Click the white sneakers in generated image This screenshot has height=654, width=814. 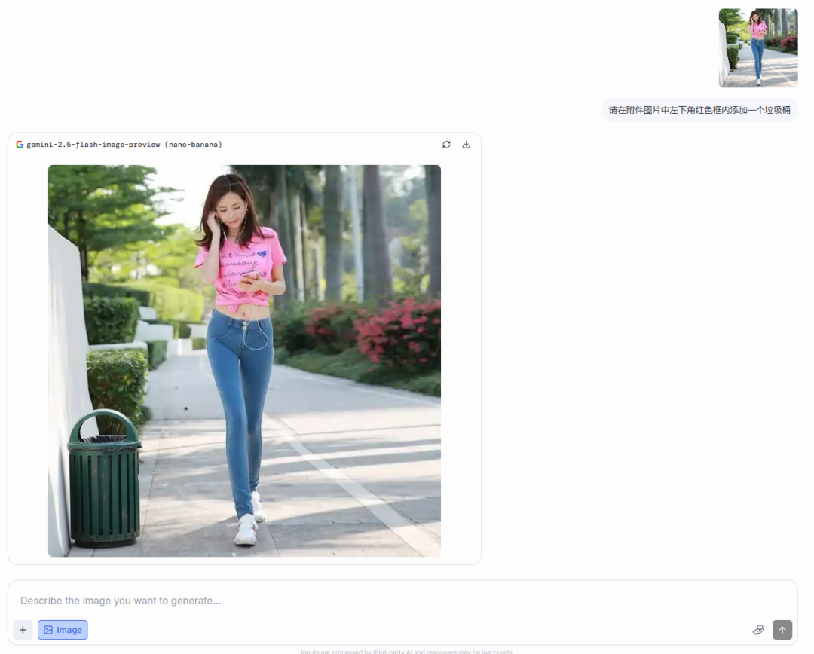[246, 529]
